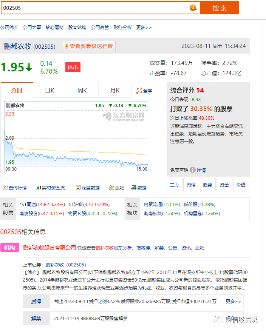Select the 趋势 rating tab
This screenshot has height=331, width=266.
(x=207, y=185)
